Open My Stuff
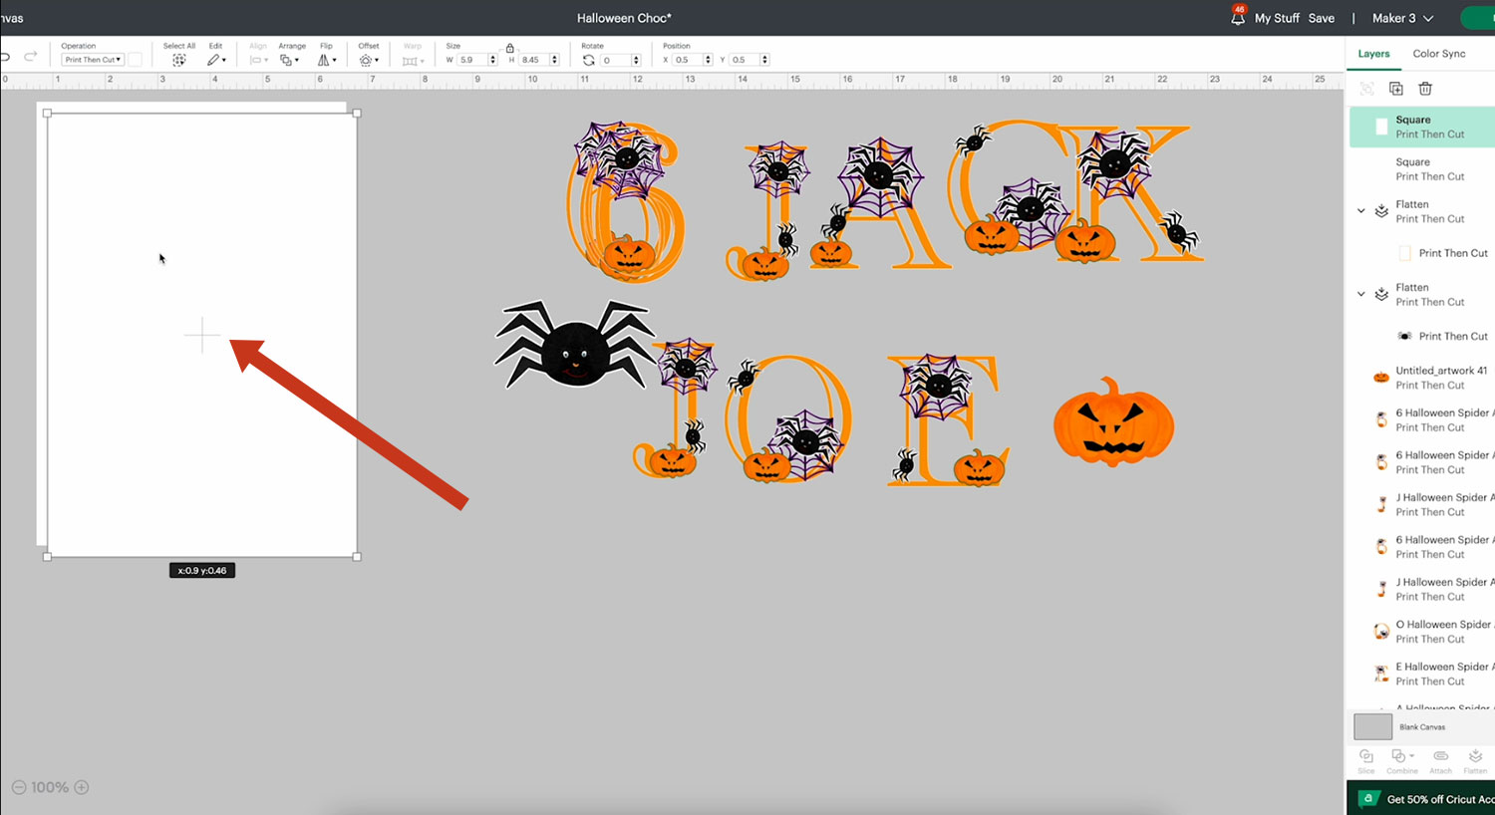The height and width of the screenshot is (815, 1495). [x=1277, y=18]
